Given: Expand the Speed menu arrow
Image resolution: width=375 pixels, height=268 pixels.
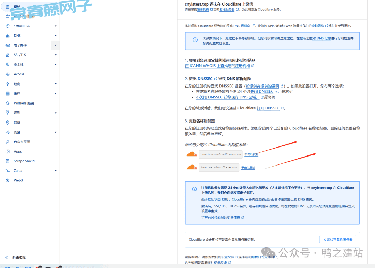Looking at the screenshot, I should [x=56, y=84].
